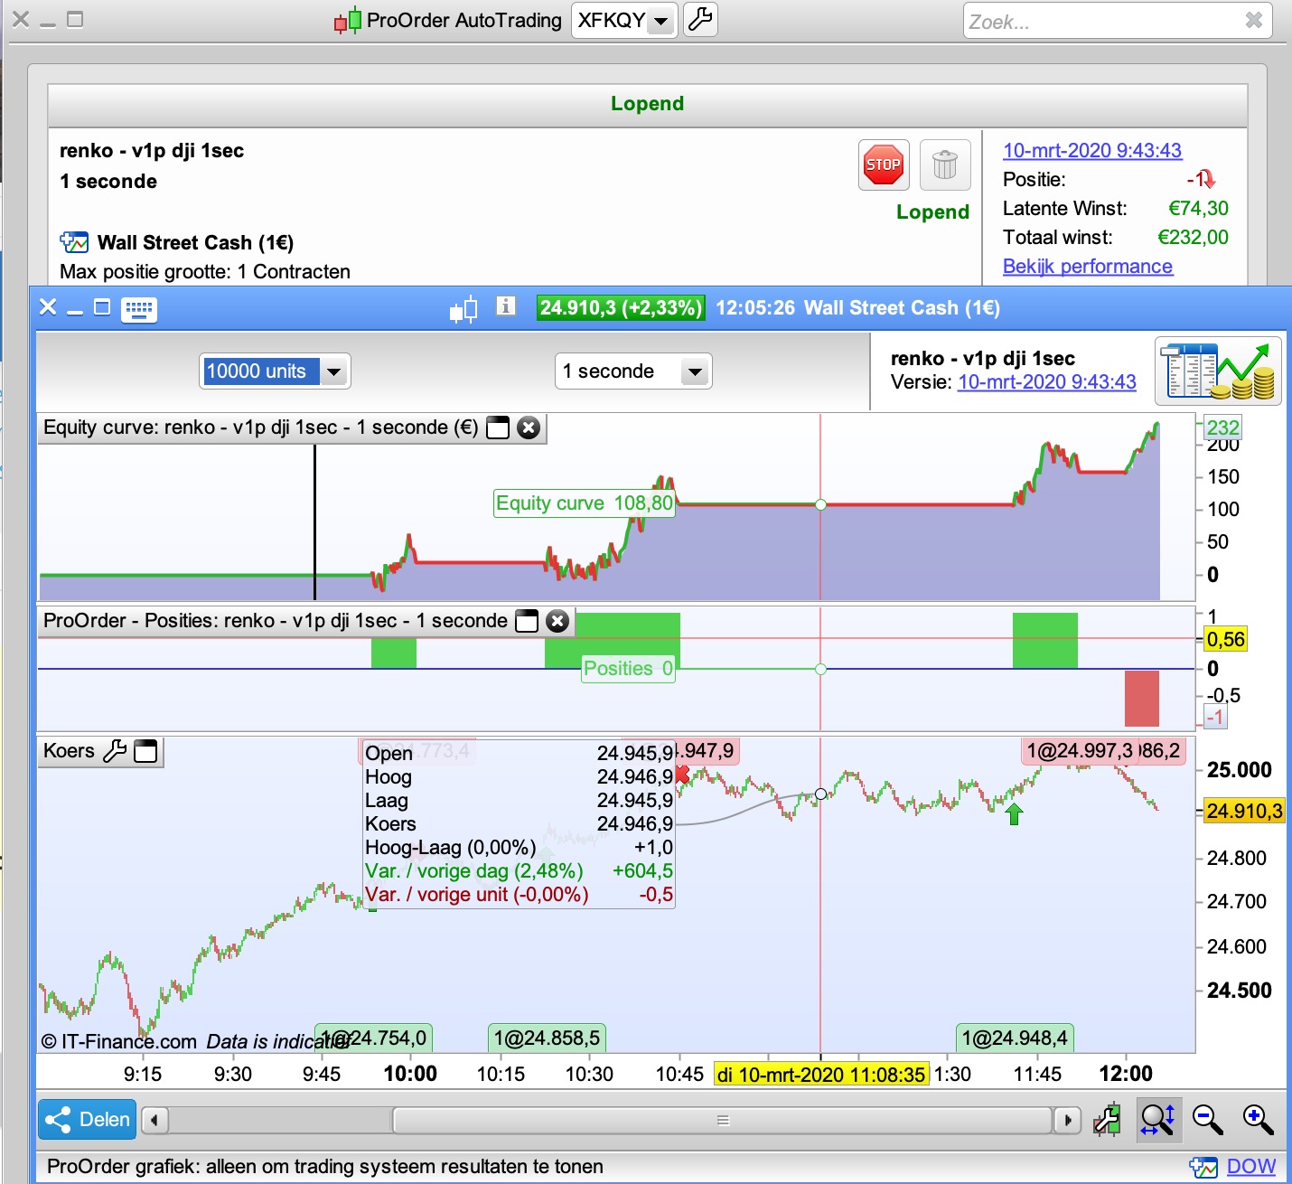Delete the renko strategy with trash icon
This screenshot has width=1292, height=1184.
pyautogui.click(x=944, y=164)
